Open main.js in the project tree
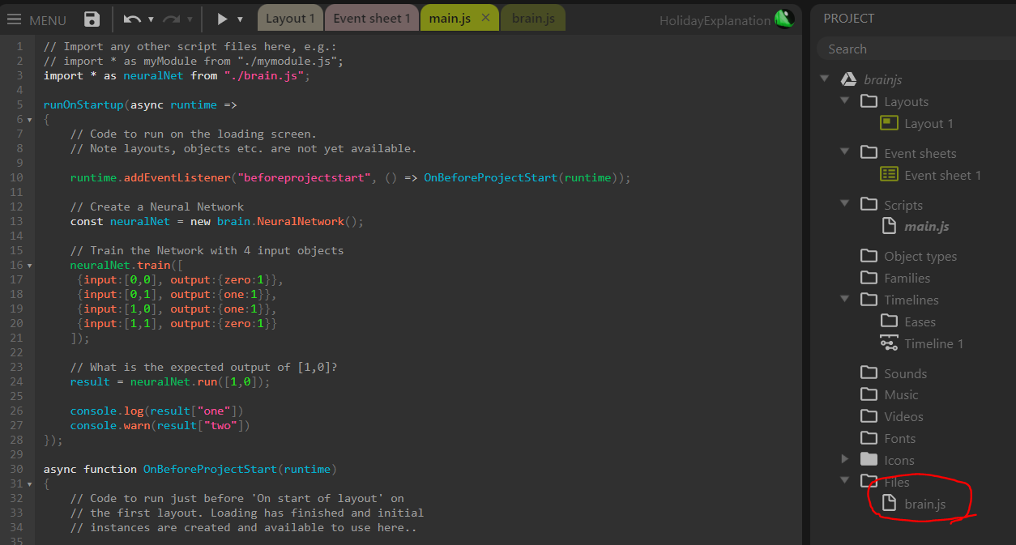 [x=927, y=227]
